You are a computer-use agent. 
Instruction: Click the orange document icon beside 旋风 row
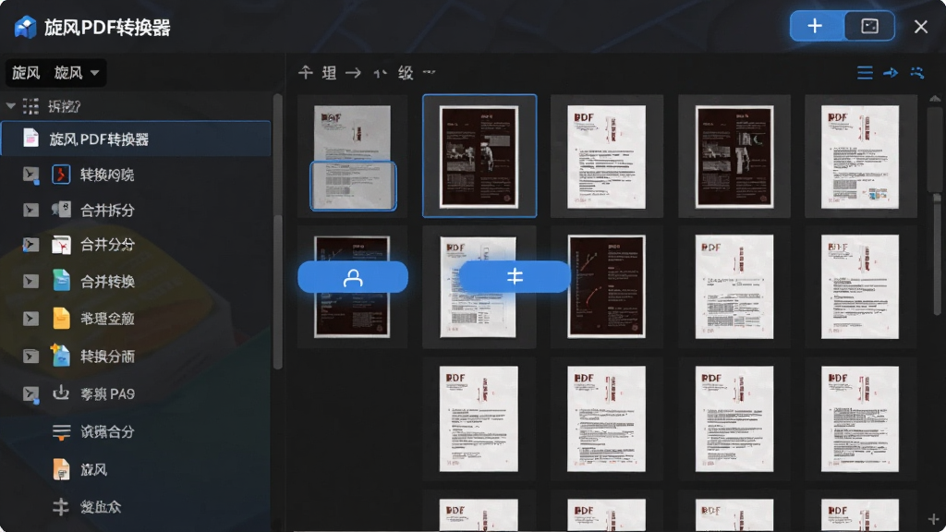click(x=61, y=468)
